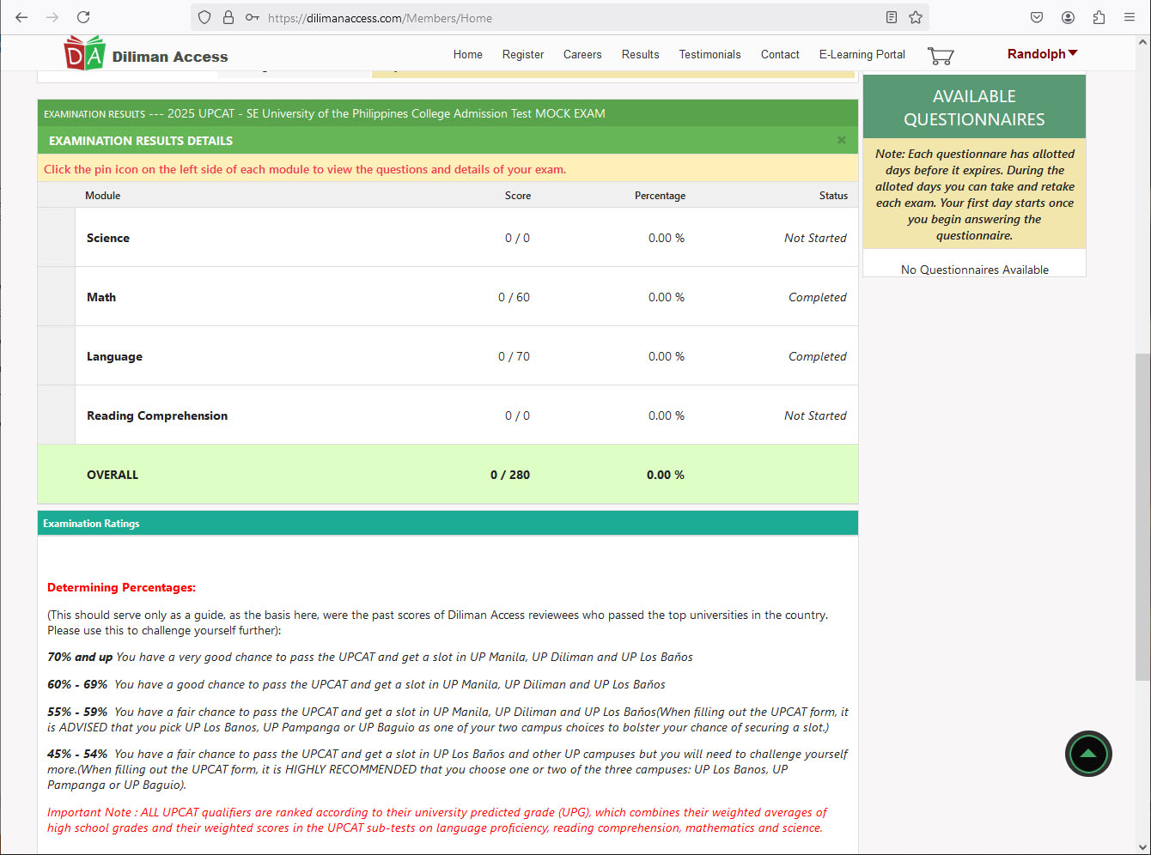
Task: Expand the Math module row details
Action: point(57,297)
